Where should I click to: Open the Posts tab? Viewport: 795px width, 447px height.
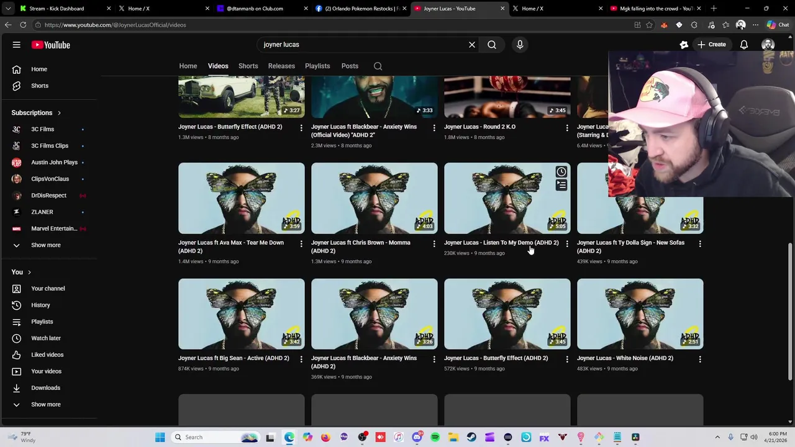click(x=350, y=66)
